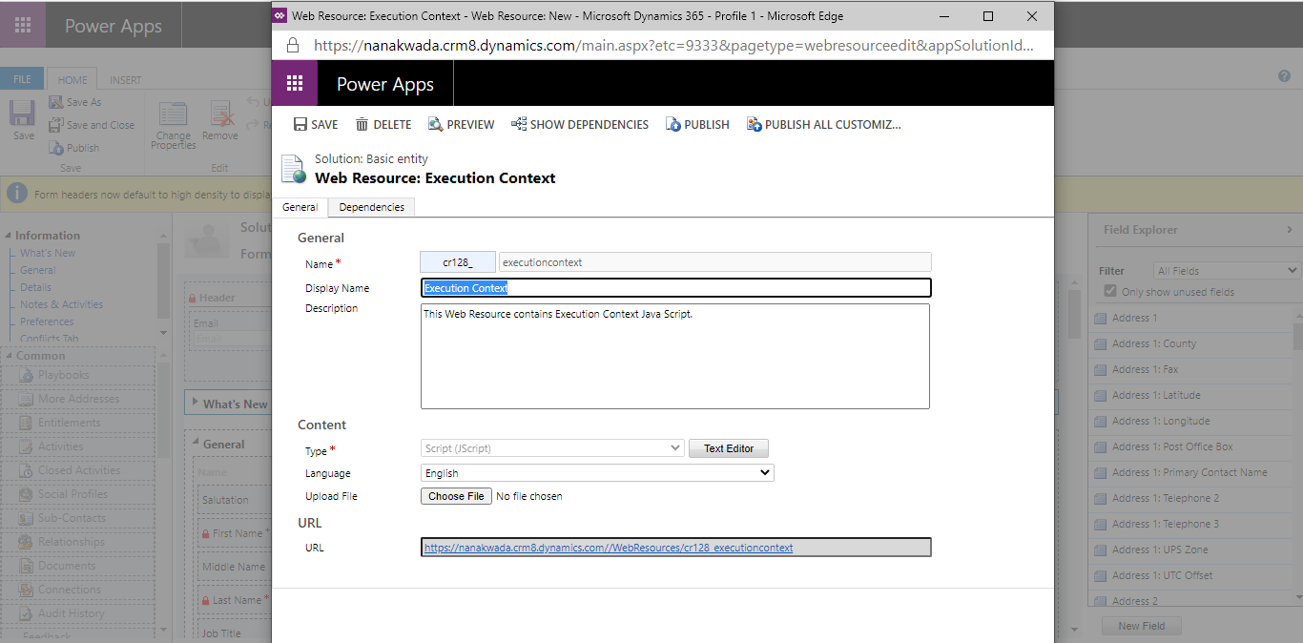The height and width of the screenshot is (643, 1303).
Task: Save the Execution Context web resource
Action: (x=315, y=124)
